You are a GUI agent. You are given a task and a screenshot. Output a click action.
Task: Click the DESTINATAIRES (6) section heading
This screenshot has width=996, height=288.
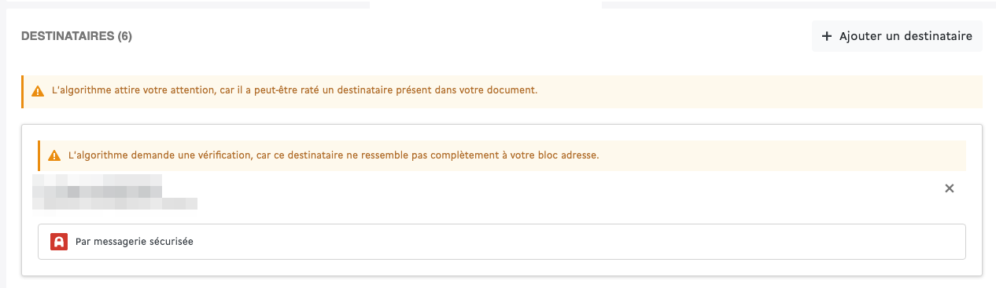76,37
